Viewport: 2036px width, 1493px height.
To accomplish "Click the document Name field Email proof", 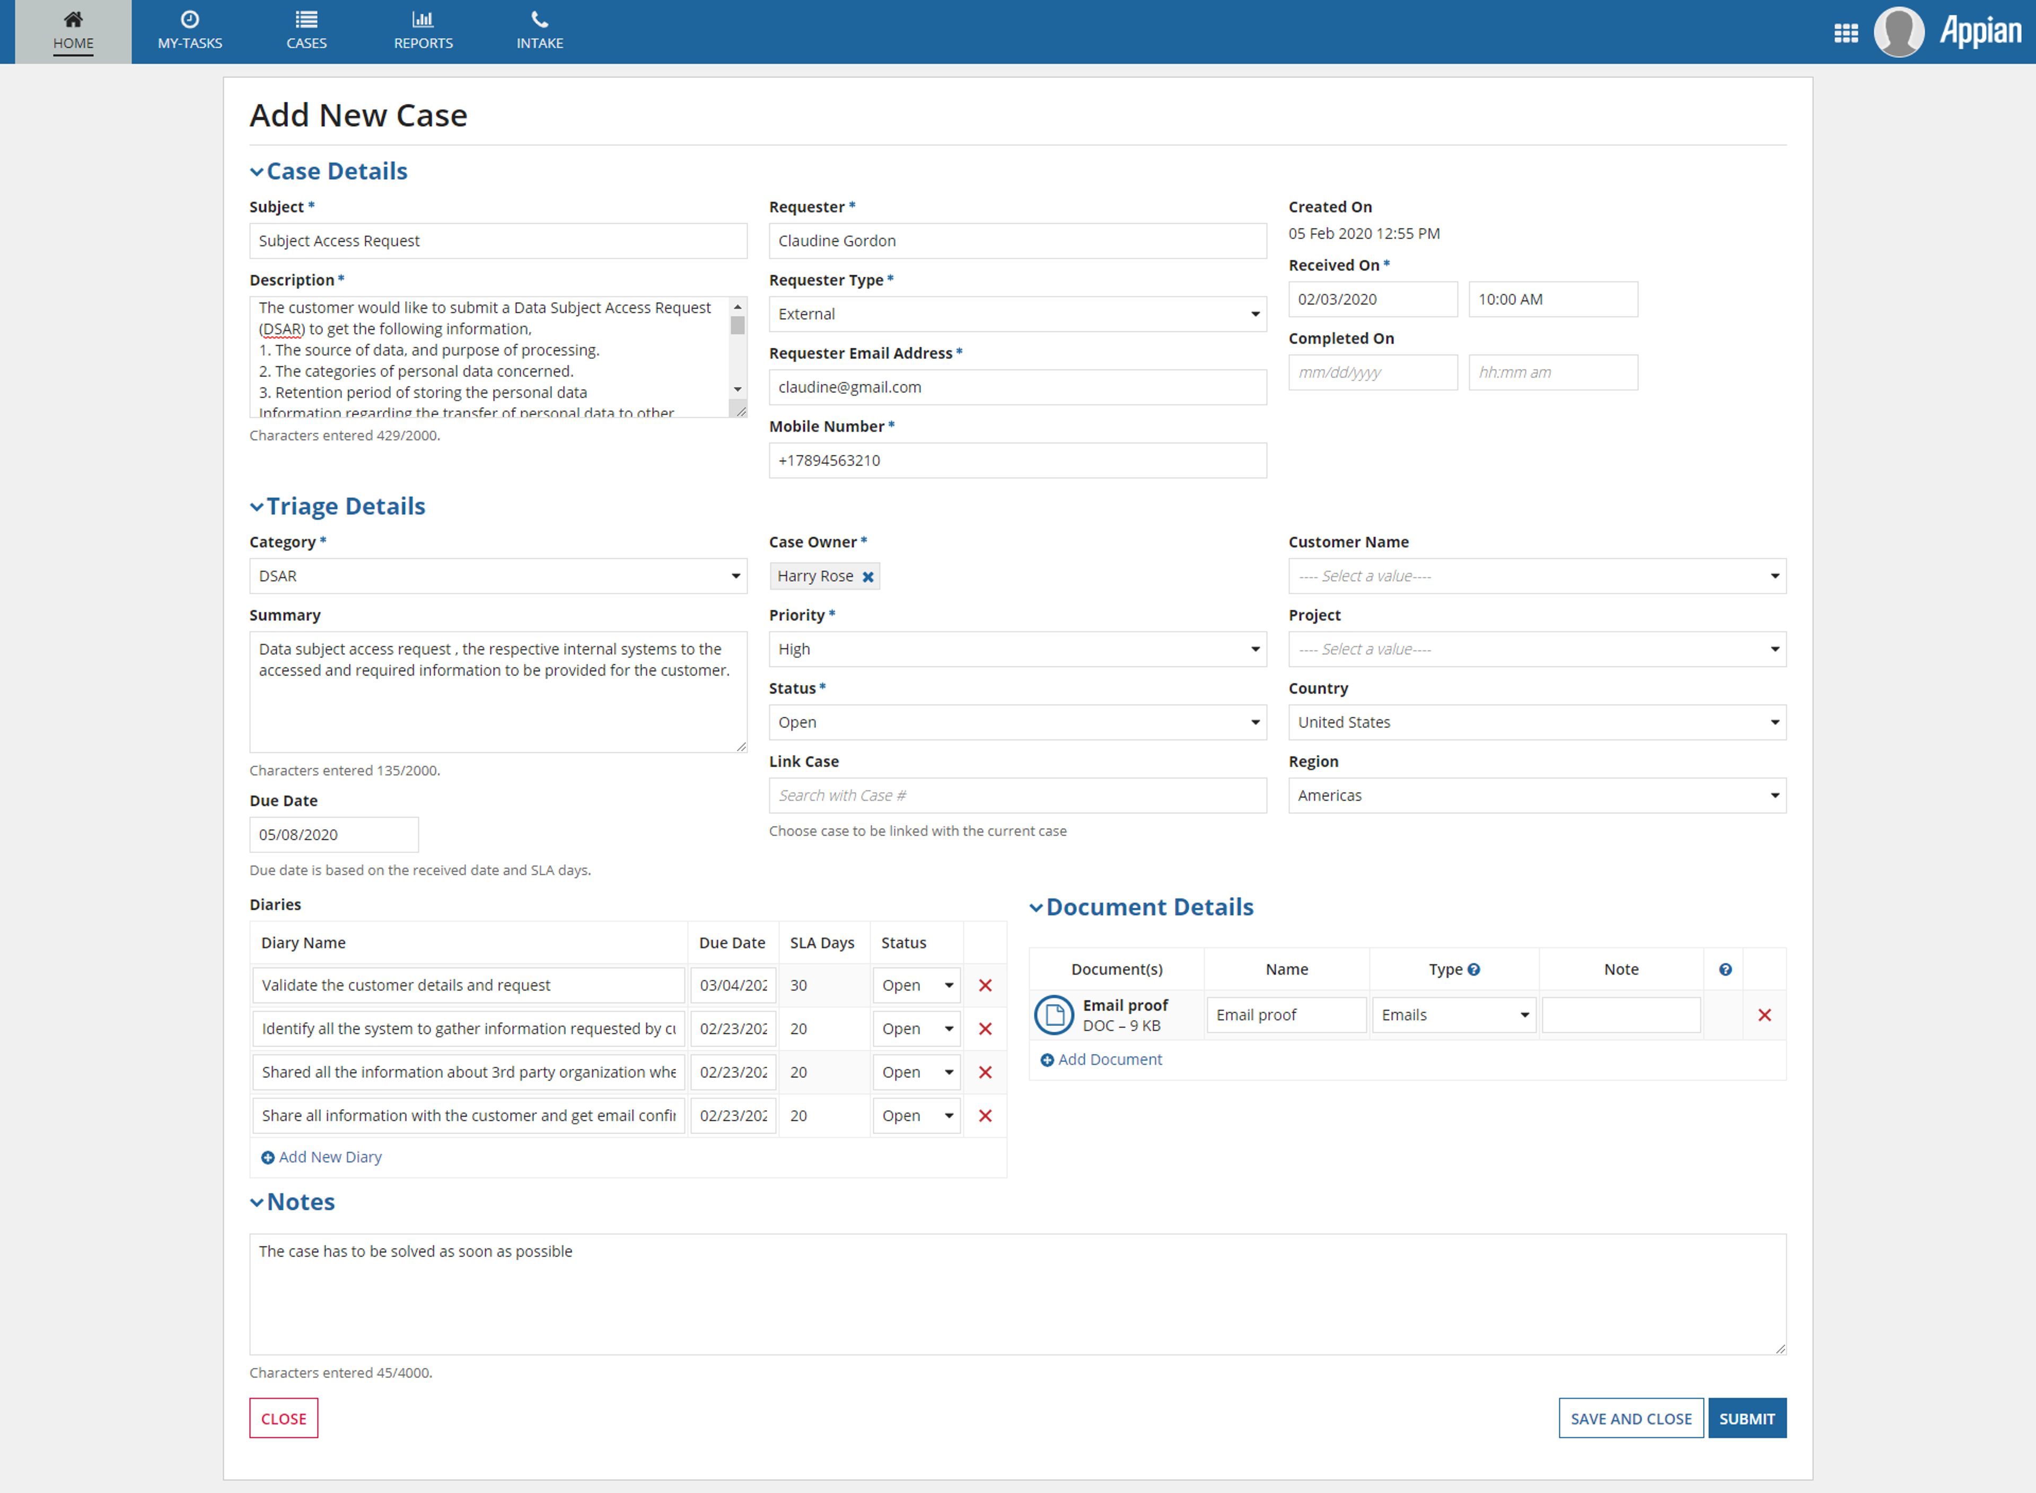I will click(x=1286, y=1015).
